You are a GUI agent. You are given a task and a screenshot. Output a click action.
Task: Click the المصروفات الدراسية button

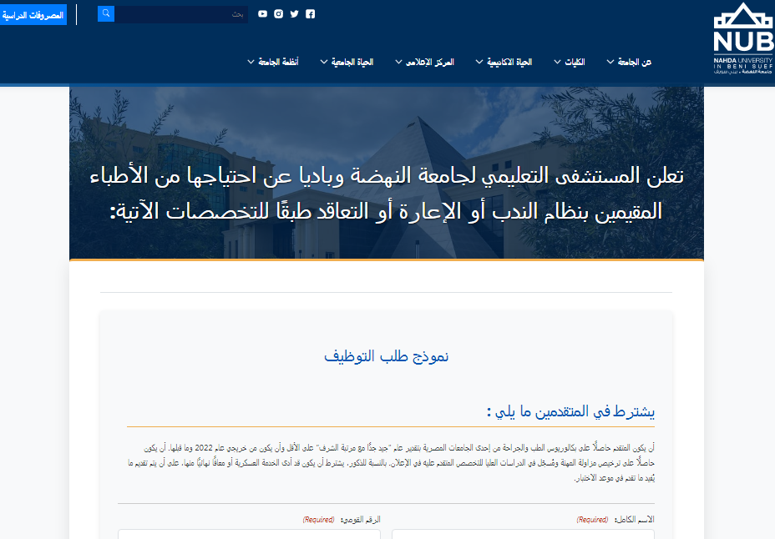[33, 14]
